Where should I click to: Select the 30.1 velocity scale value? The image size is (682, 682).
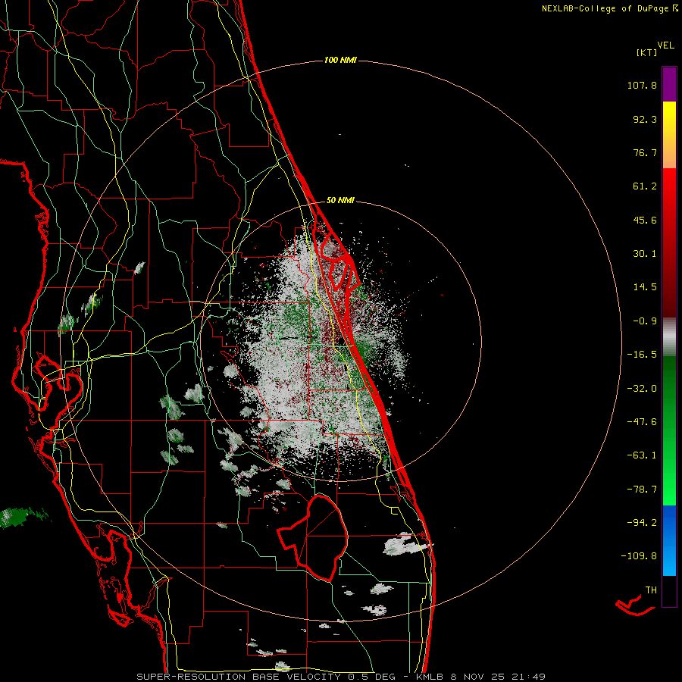pos(645,254)
